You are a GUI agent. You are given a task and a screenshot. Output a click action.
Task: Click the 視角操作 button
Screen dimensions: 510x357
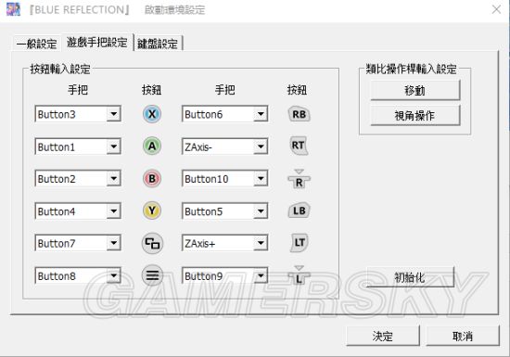[415, 115]
